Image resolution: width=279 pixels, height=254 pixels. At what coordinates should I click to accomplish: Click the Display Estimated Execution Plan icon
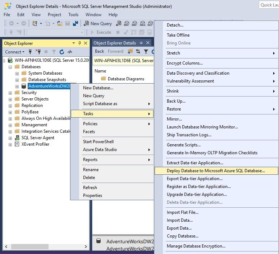(x=134, y=32)
